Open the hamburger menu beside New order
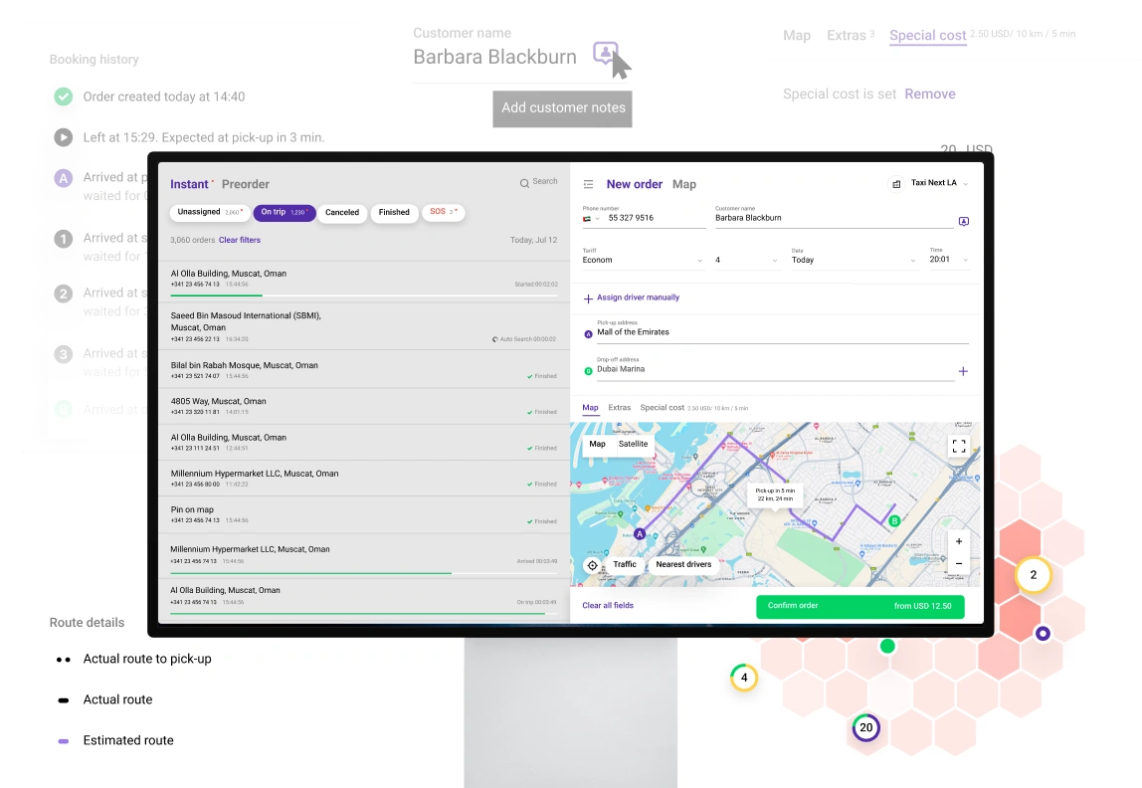Screen dimensions: 1142x788 pyautogui.click(x=589, y=185)
